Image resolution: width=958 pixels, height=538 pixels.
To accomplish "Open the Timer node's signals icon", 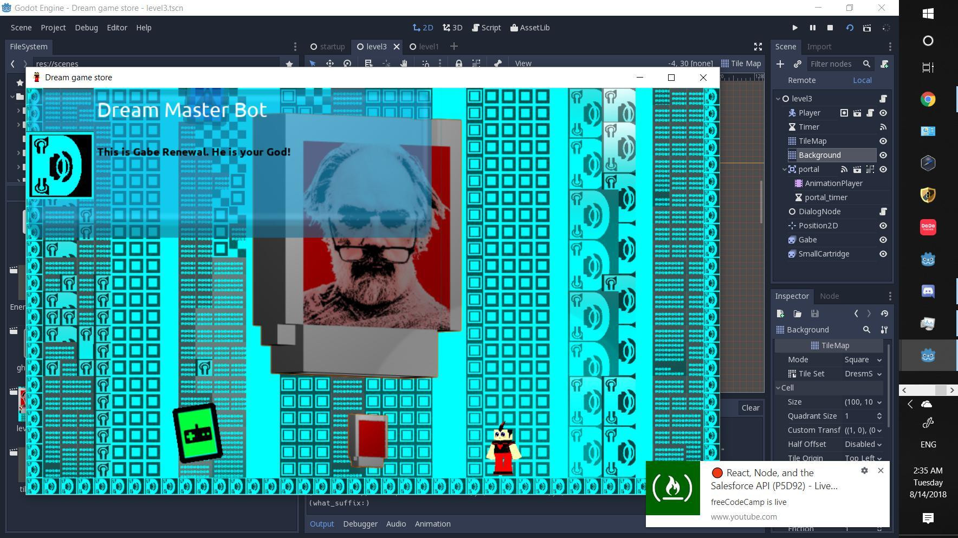I will 883,127.
